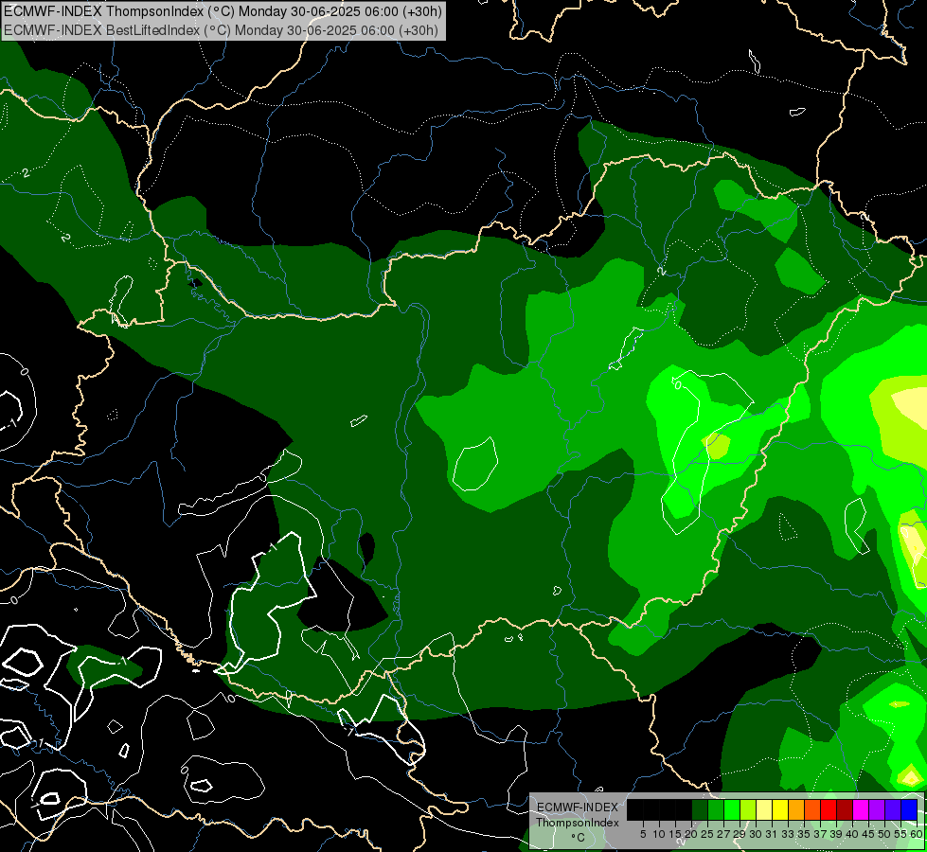927x852 pixels.
Task: Click the legend scale value 50
Action: click(884, 834)
